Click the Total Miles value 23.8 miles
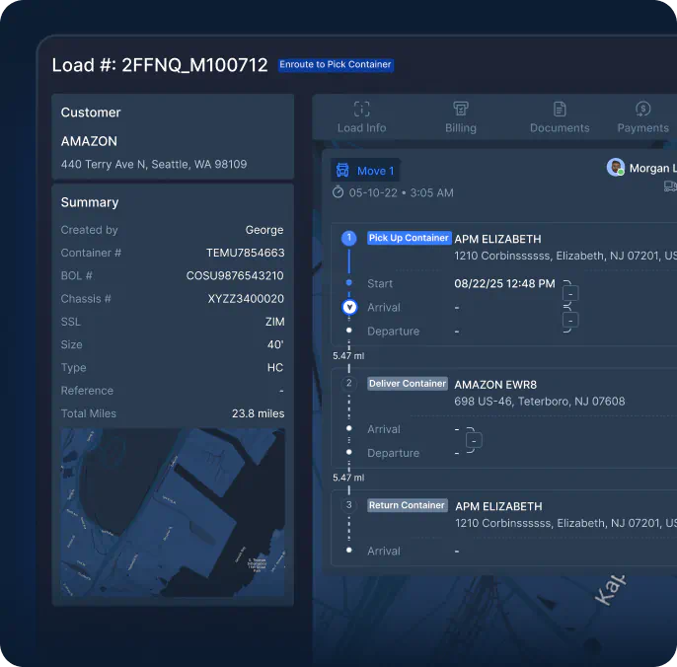This screenshot has width=677, height=667. tap(259, 413)
